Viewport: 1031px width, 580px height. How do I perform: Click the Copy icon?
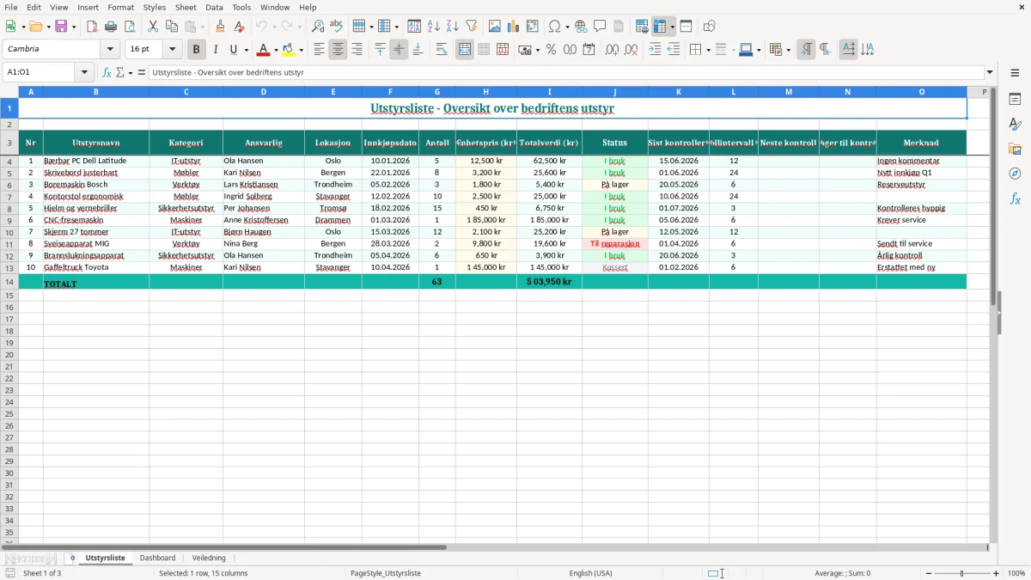point(172,27)
